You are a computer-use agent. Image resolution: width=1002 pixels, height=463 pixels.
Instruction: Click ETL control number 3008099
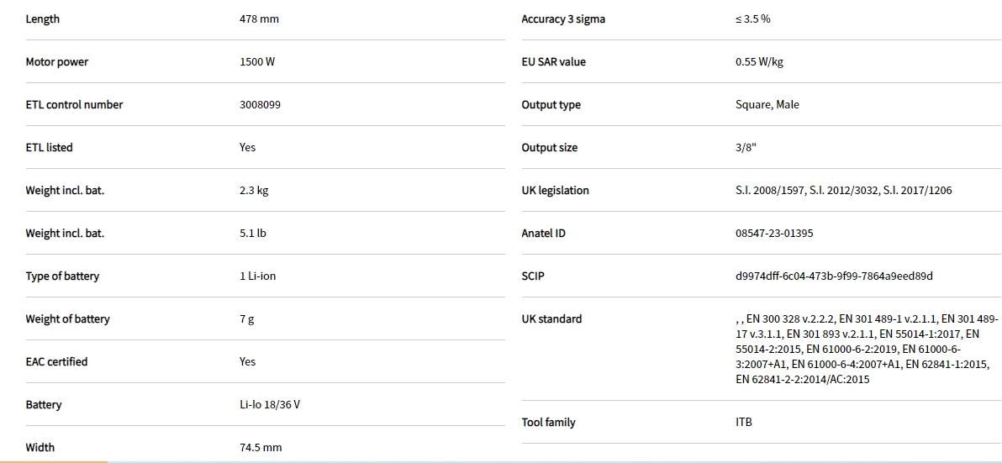[261, 105]
